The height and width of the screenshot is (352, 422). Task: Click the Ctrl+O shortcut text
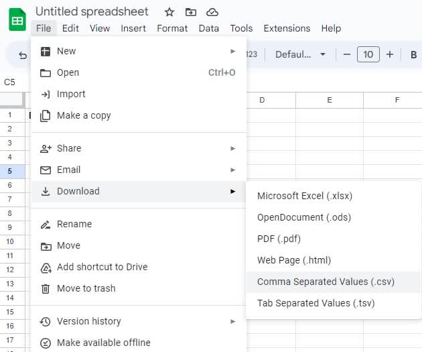coord(222,72)
